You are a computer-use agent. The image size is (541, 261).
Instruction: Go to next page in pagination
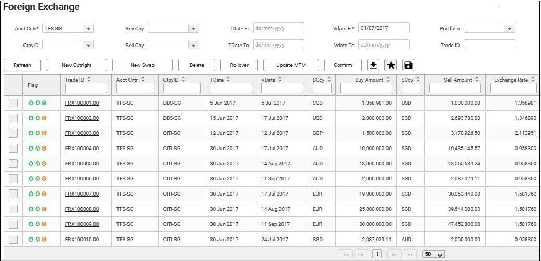395,254
